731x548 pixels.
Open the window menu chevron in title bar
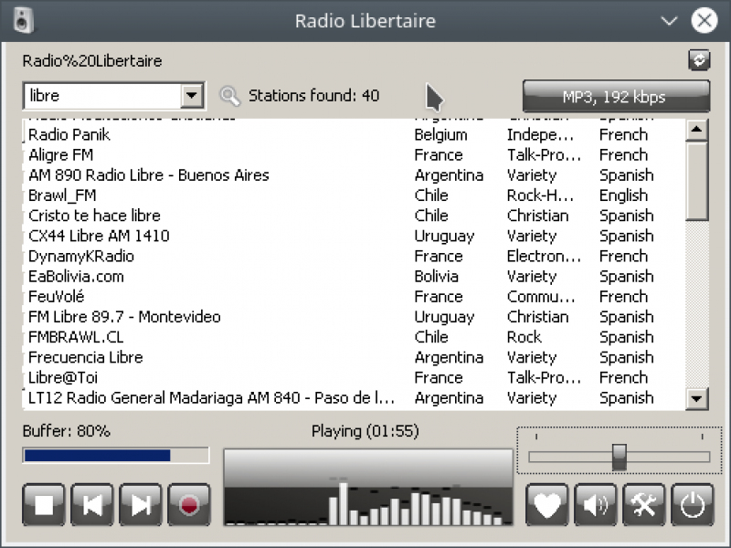coord(671,20)
